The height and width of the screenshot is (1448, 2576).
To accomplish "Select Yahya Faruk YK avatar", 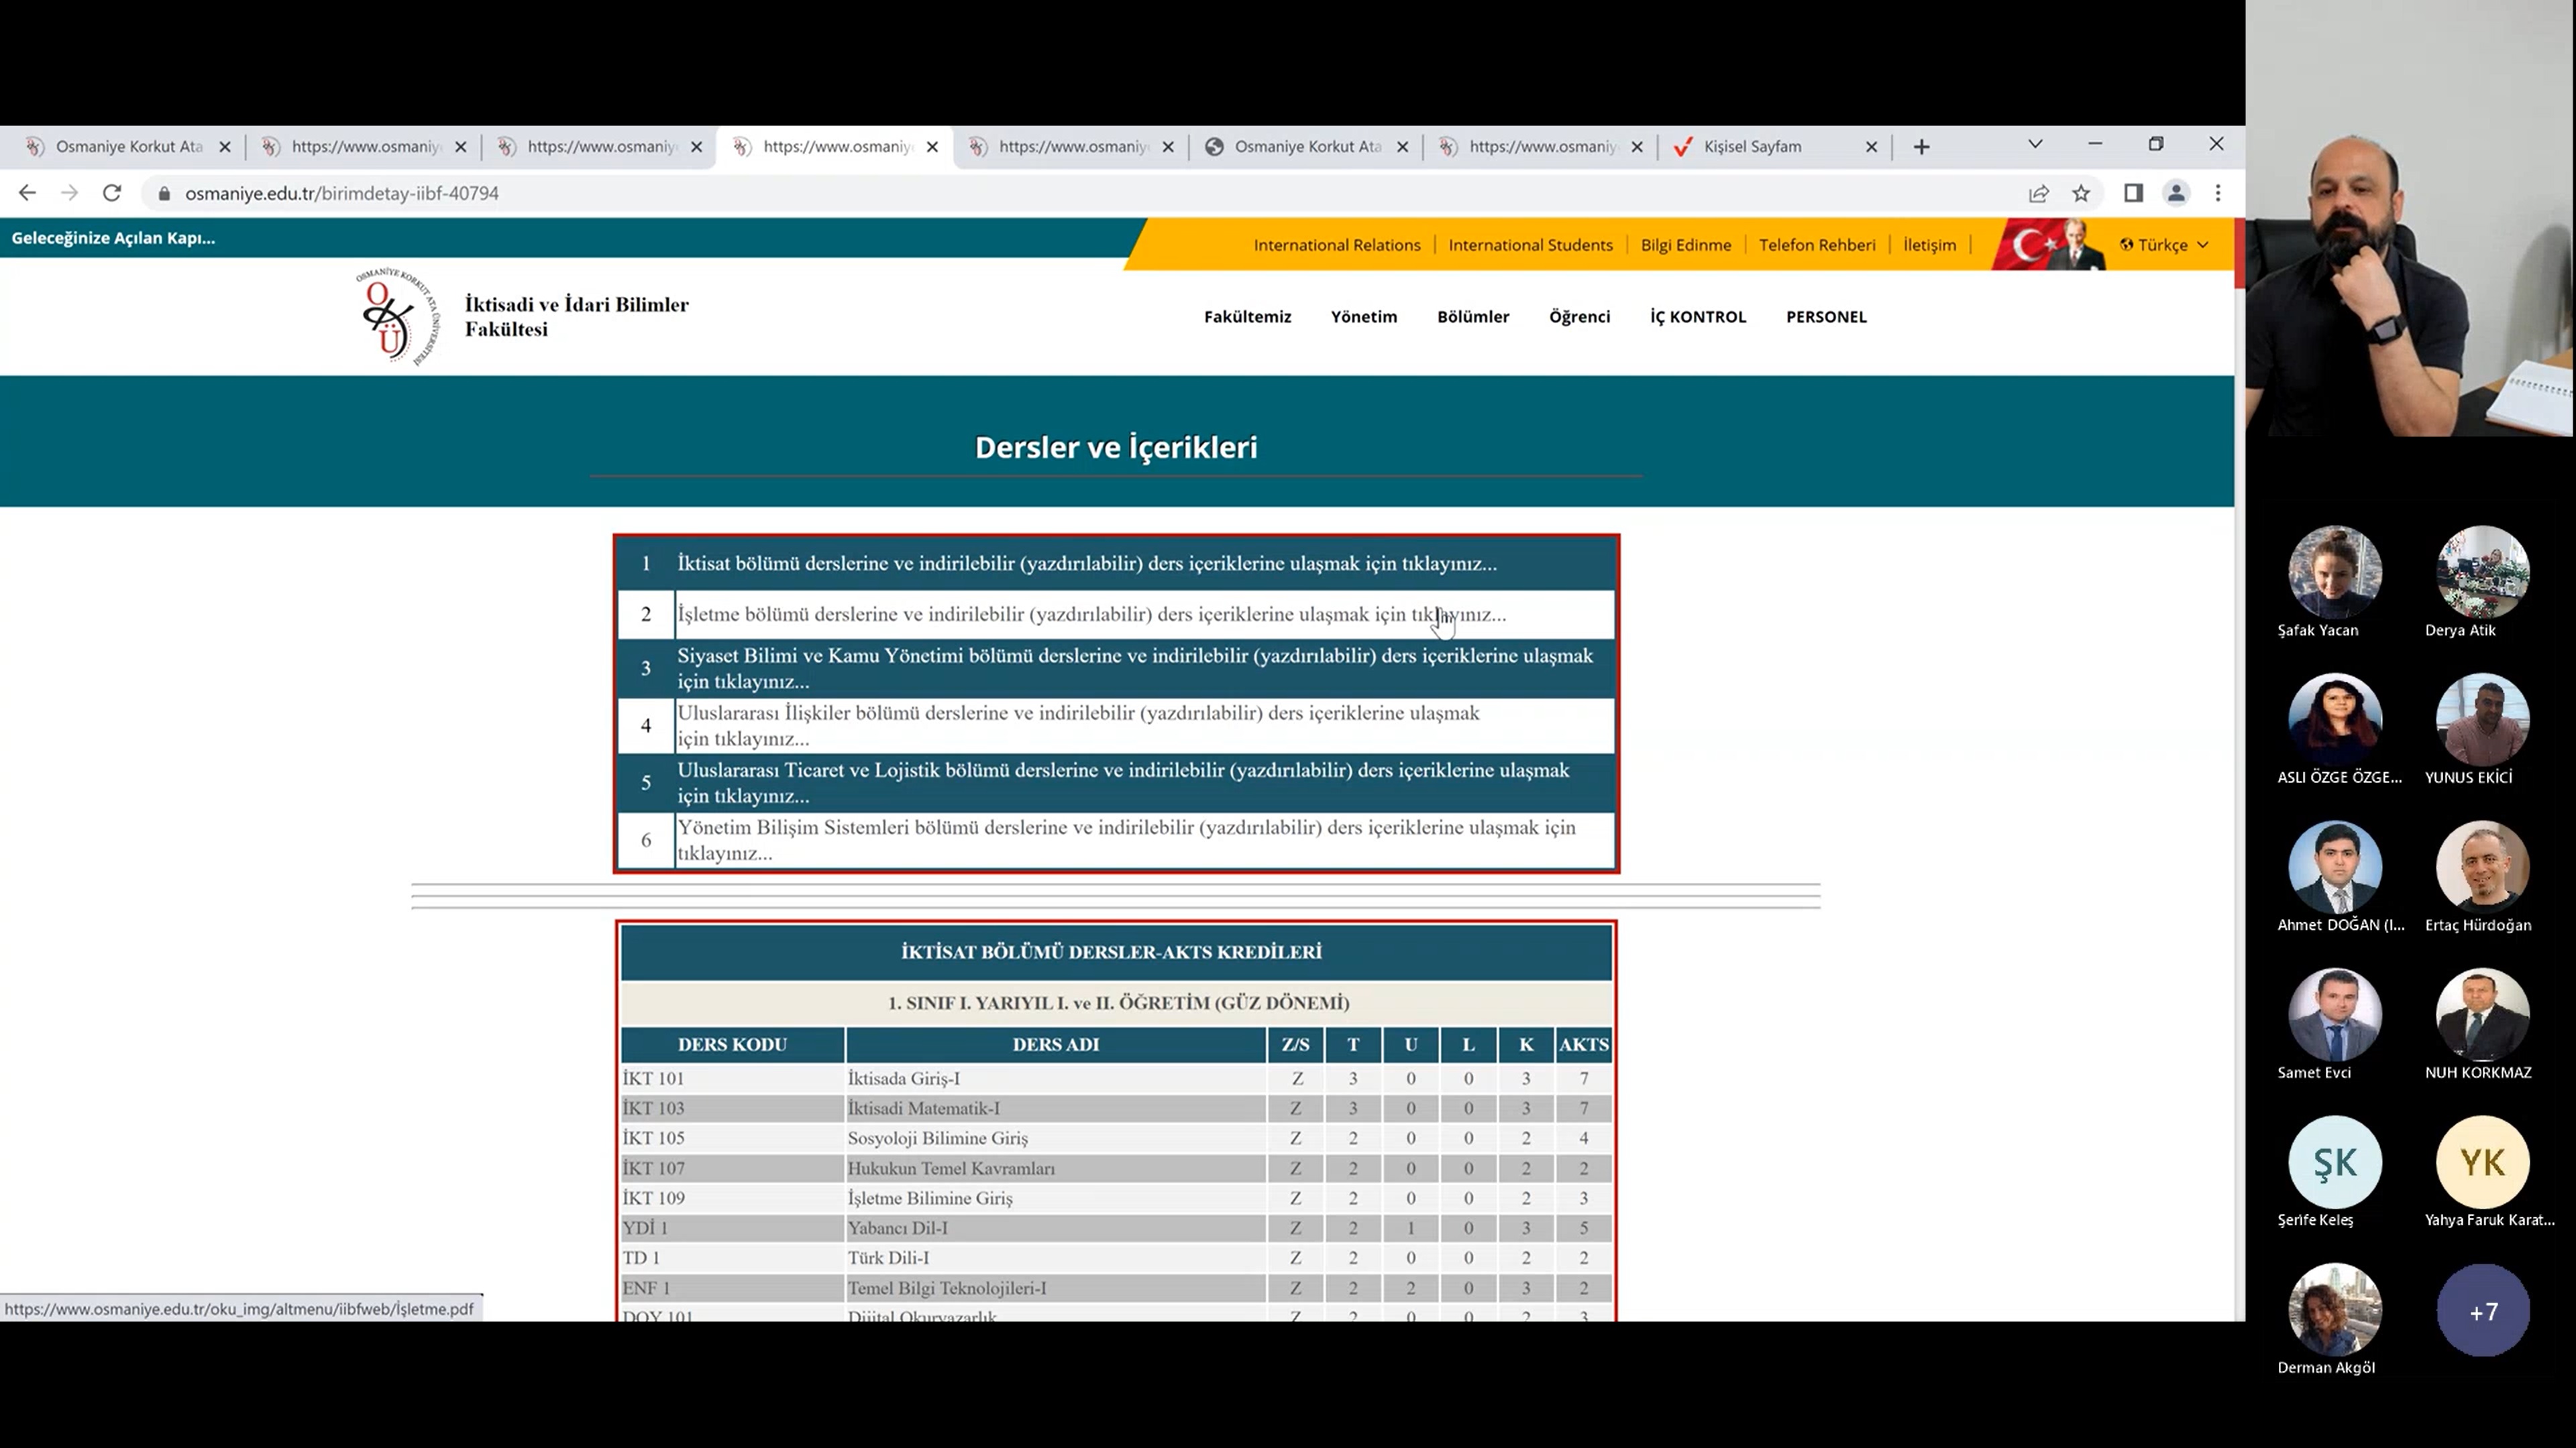I will tap(2482, 1162).
